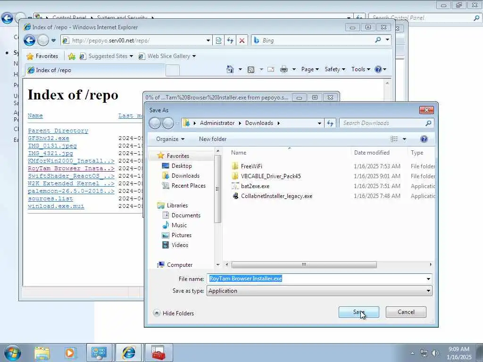Open the Music library
The image size is (483, 362).
tap(179, 225)
